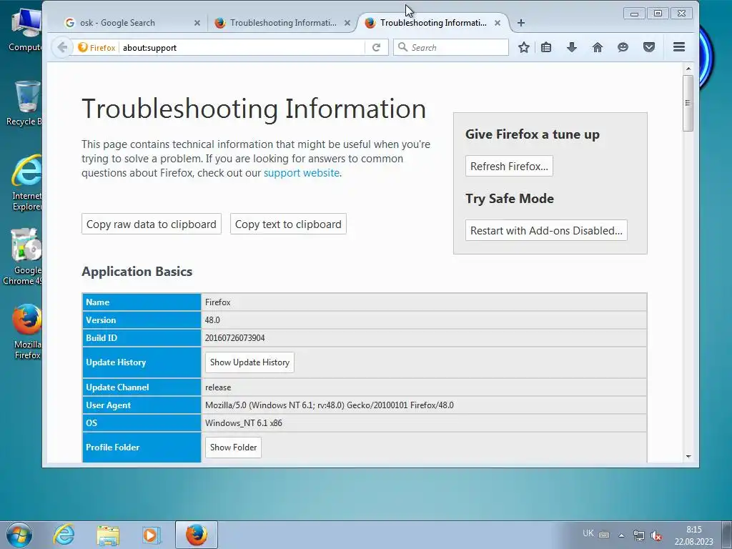
Task: Open a new tab with the plus icon
Action: [x=521, y=22]
